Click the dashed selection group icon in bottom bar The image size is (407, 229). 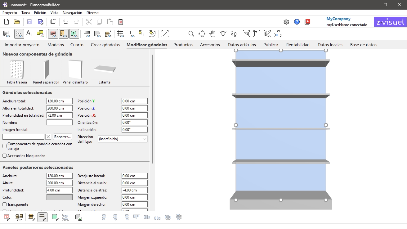(x=66, y=217)
